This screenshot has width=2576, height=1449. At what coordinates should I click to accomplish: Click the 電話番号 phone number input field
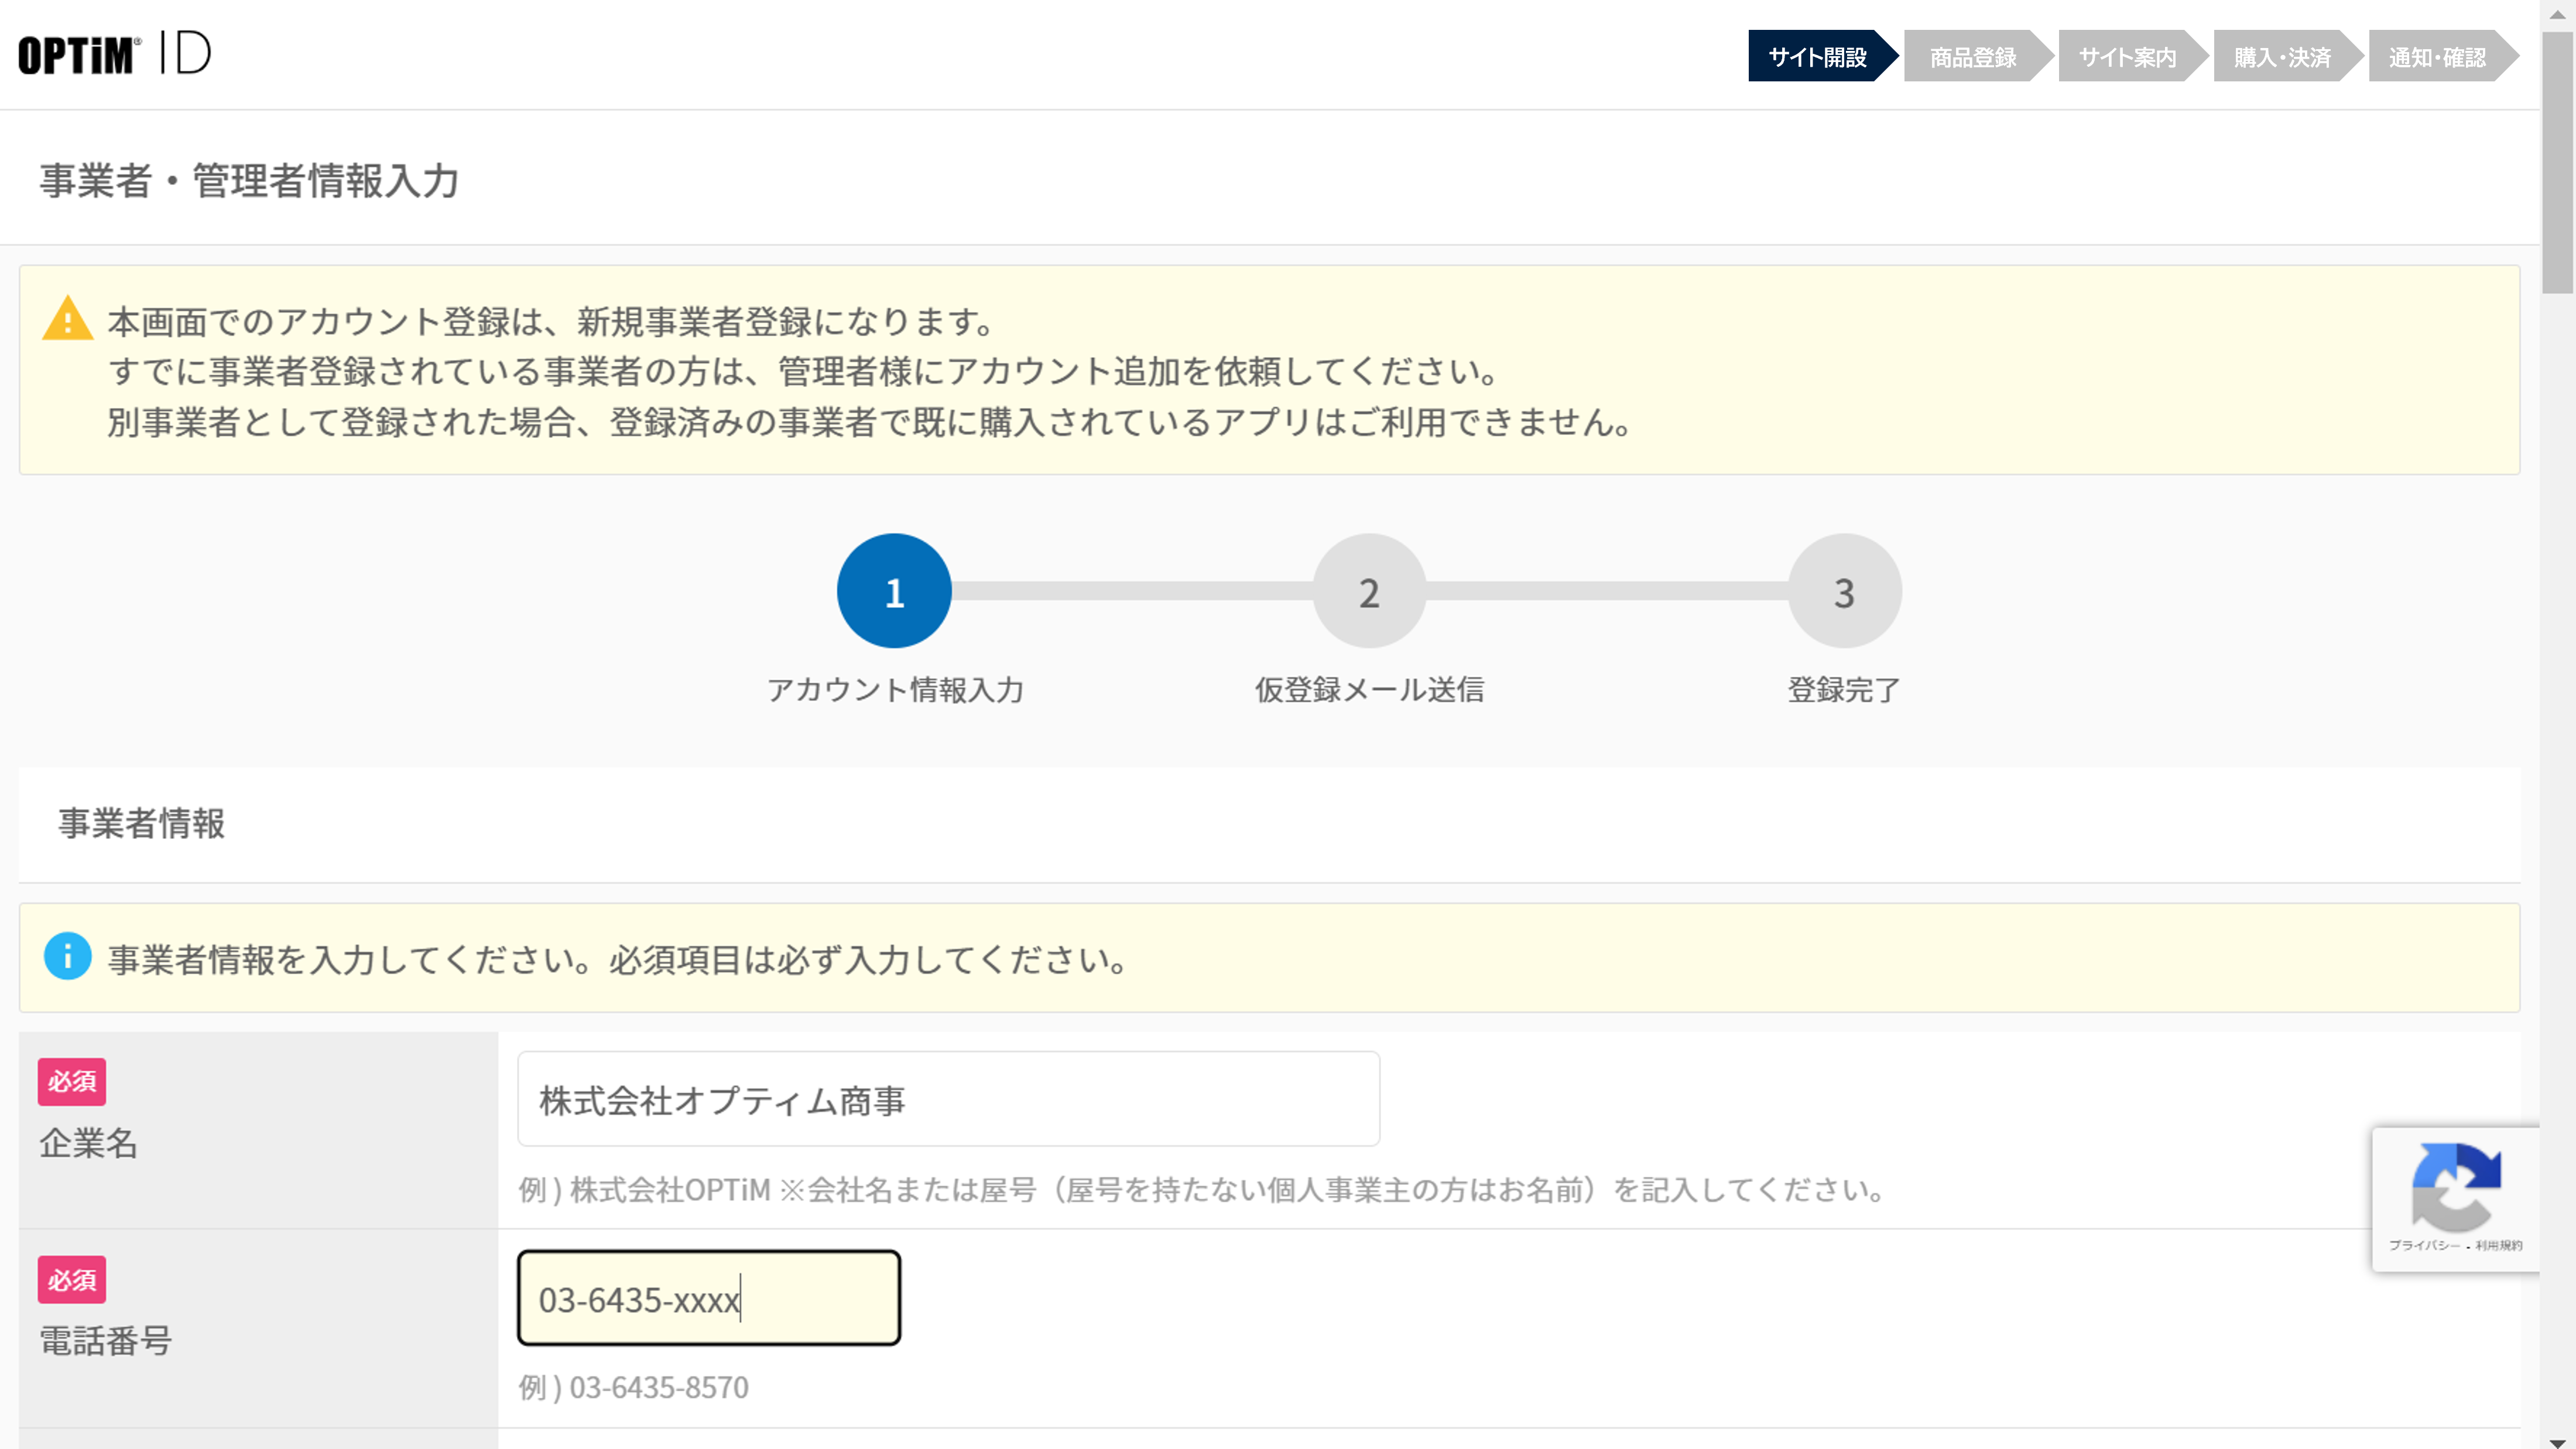[x=708, y=1298]
